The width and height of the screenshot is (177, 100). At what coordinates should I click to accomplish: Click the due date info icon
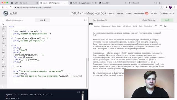[x=106, y=20]
